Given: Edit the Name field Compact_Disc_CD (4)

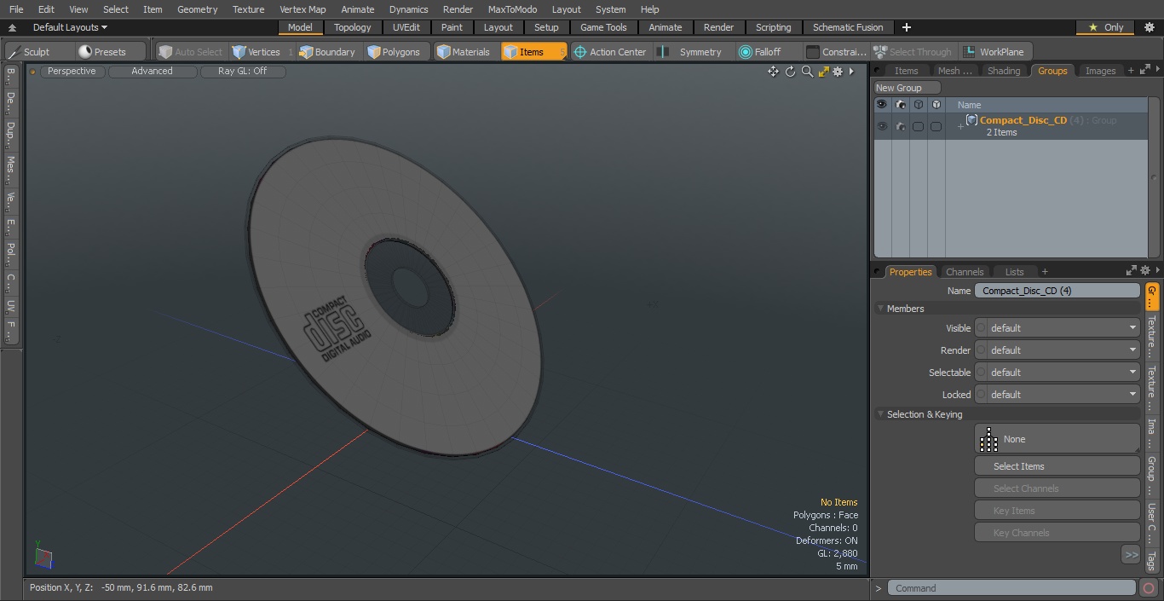Looking at the screenshot, I should (1057, 291).
